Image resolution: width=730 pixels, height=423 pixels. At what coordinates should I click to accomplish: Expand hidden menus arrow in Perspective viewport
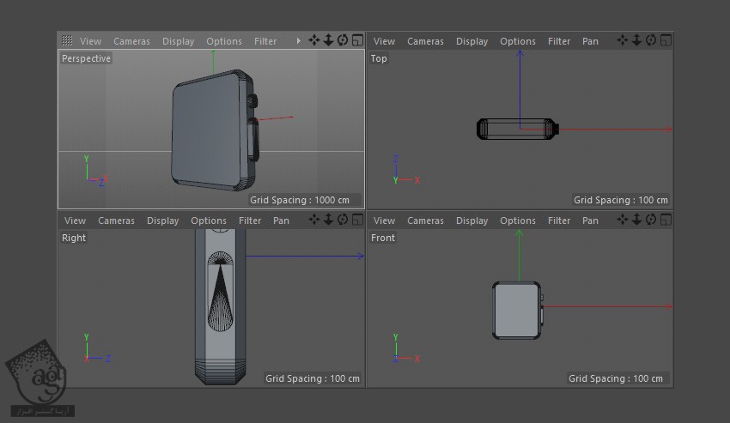click(299, 40)
